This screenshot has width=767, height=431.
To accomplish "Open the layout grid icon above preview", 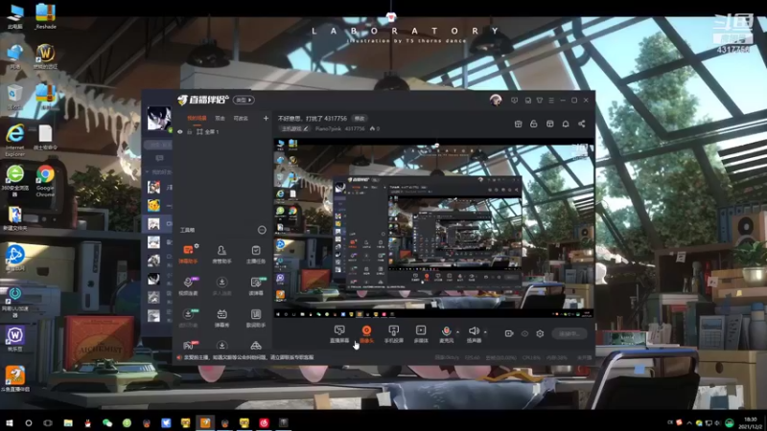I will (x=549, y=124).
